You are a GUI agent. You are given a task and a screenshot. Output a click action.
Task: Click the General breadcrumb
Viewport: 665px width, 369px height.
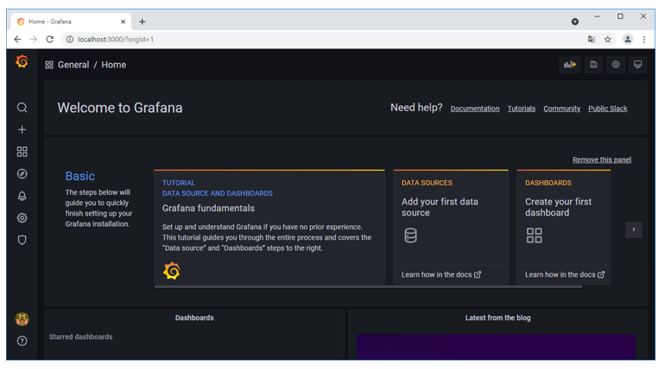[73, 65]
